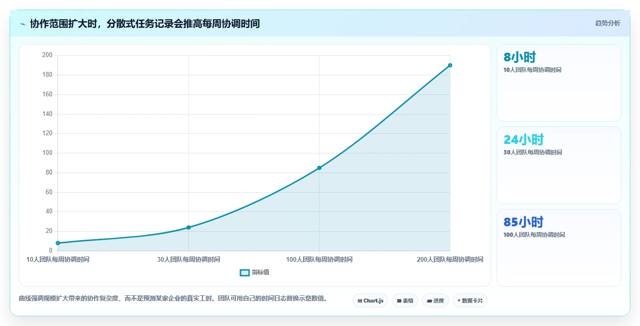This screenshot has width=640, height=326.
Task: Click x-axis label 100人团队每周协调时间
Action: [320, 259]
